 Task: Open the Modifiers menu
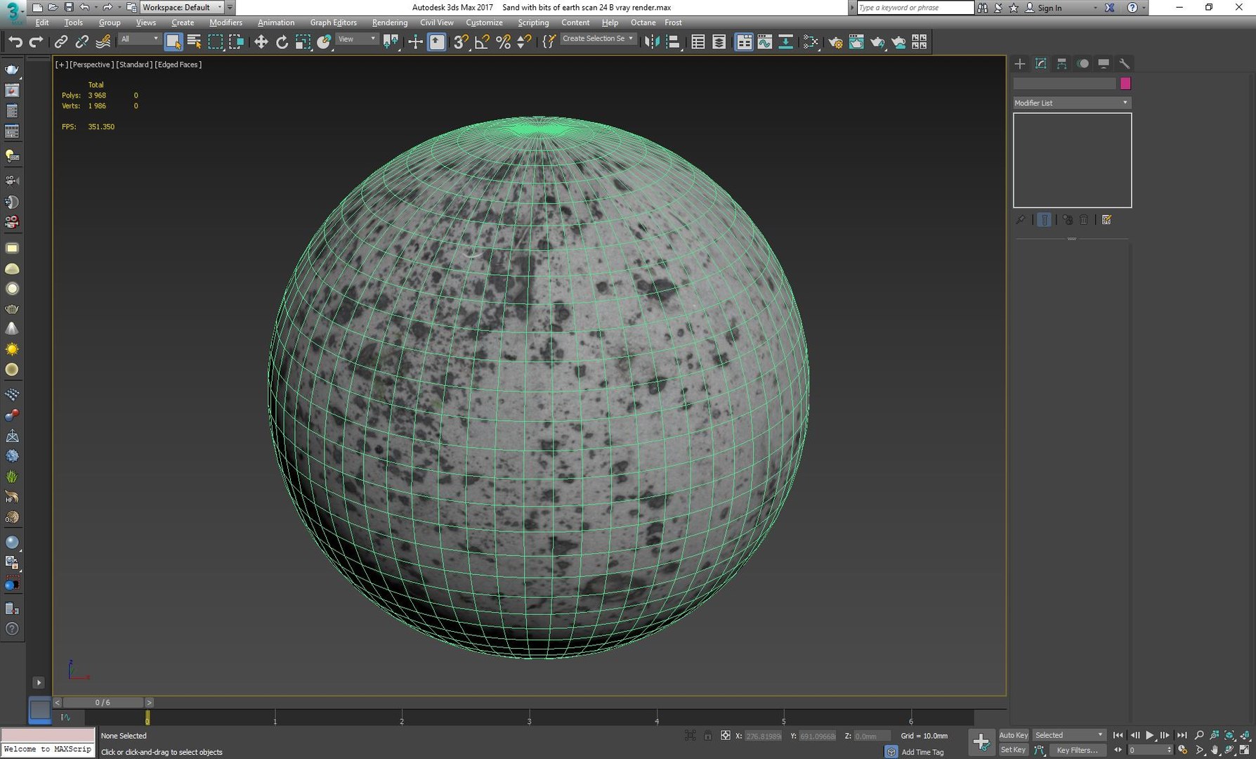(x=225, y=22)
